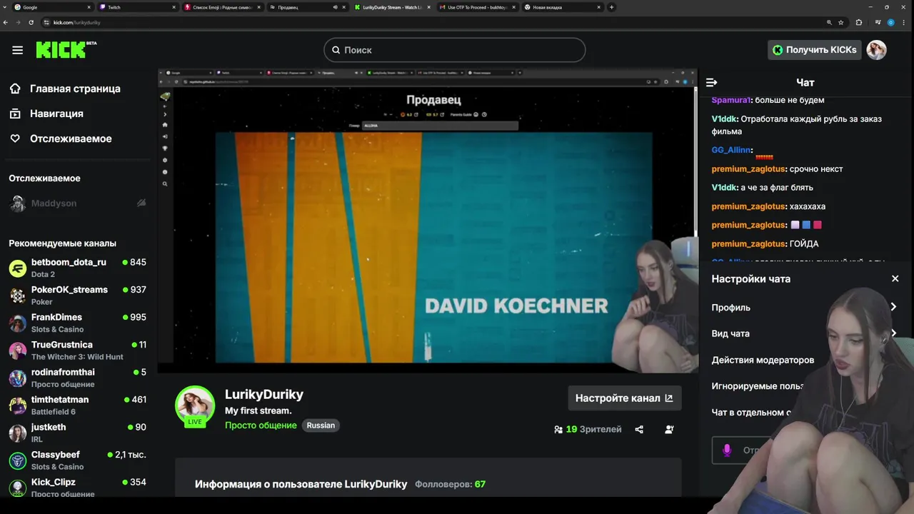Open rodinafromthai channel
Image resolution: width=914 pixels, height=514 pixels.
pyautogui.click(x=77, y=378)
